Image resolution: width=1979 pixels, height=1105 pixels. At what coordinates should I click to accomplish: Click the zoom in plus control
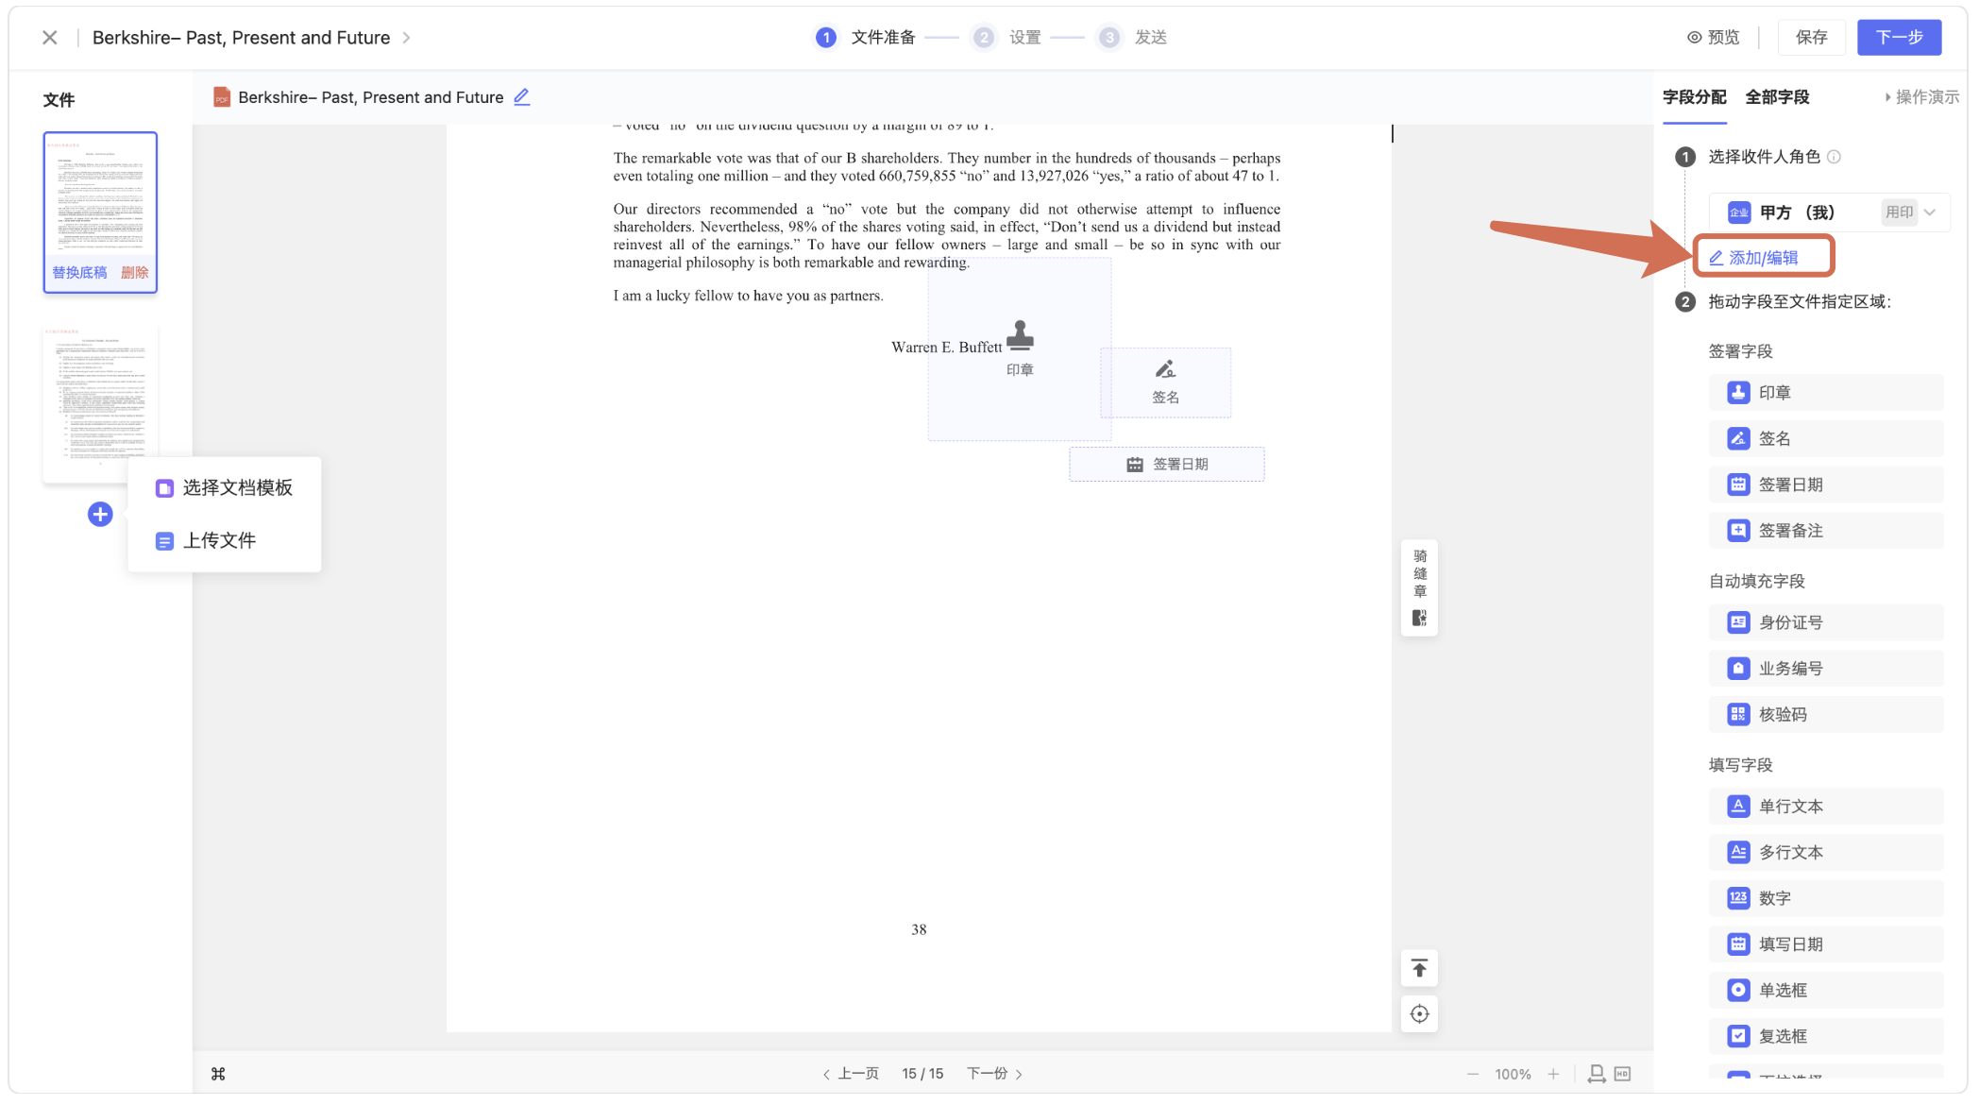tap(1553, 1075)
